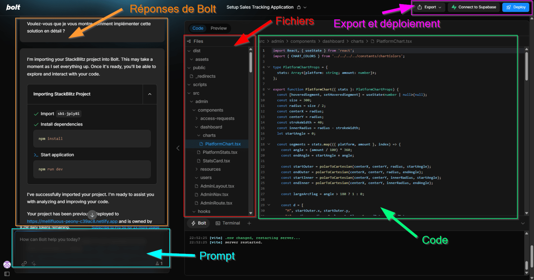Click the Bolt logo
This screenshot has height=280, width=534.
click(x=13, y=7)
